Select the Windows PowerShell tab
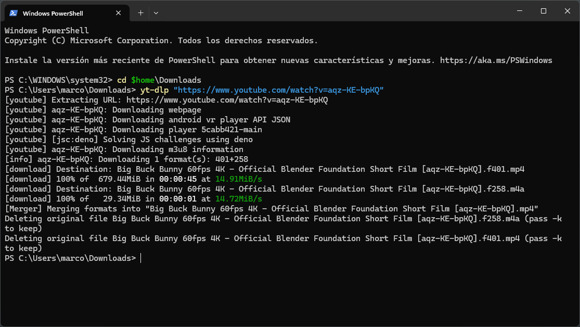The height and width of the screenshot is (327, 580). tap(67, 13)
